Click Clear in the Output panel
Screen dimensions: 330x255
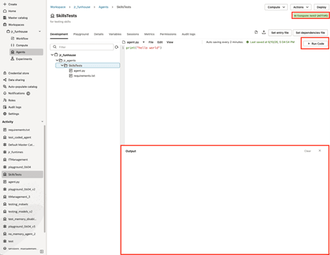307,151
